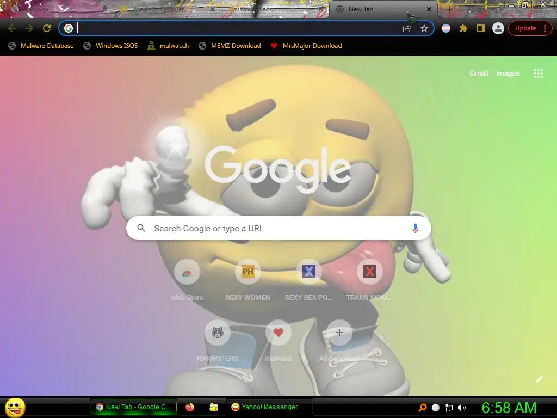Click the orange search tray icon
557x418 pixels.
click(422, 407)
